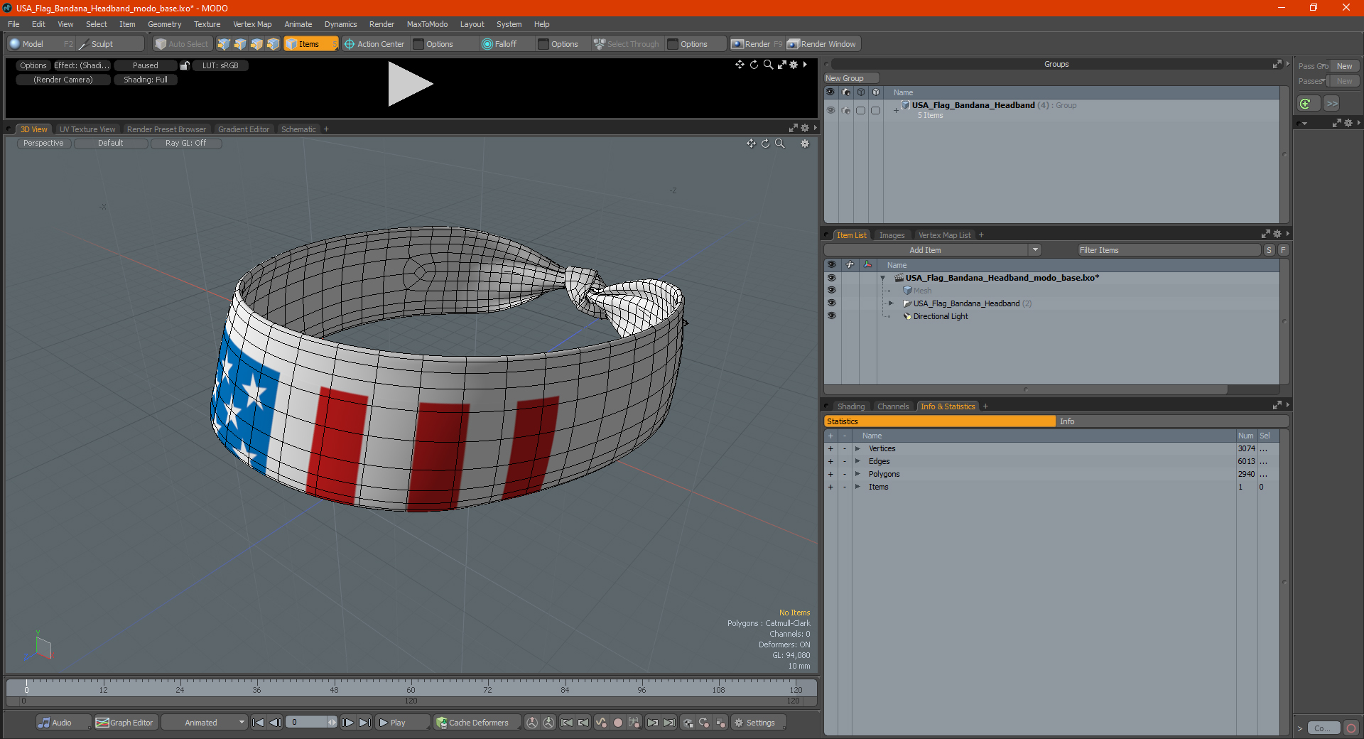Screen dimensions: 1364x739
Task: Click green add pass icon
Action: point(1306,104)
